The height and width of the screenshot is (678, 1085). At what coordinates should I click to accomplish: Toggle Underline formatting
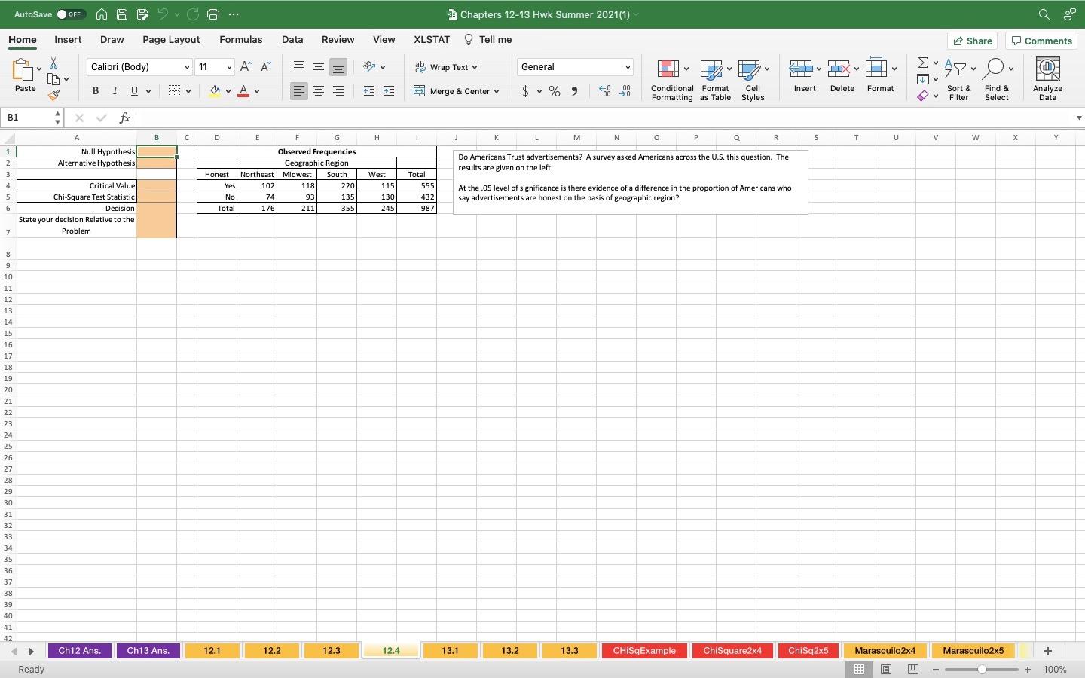point(134,91)
